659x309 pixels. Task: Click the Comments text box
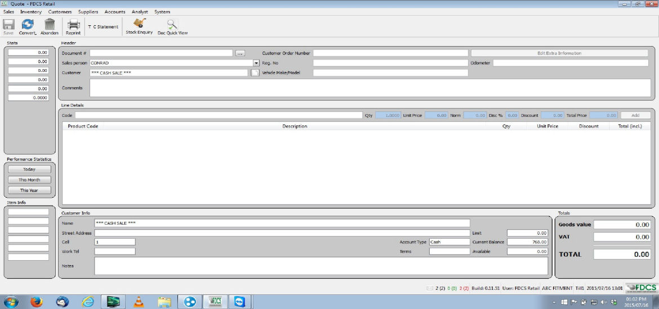click(370, 88)
